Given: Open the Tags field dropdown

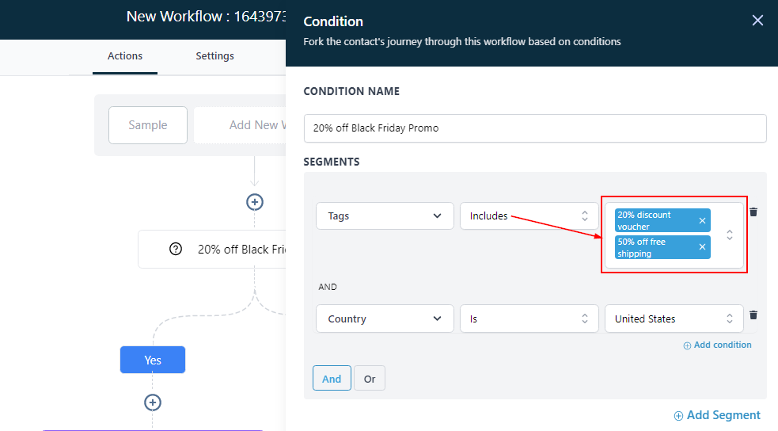Looking at the screenshot, I should (x=385, y=216).
